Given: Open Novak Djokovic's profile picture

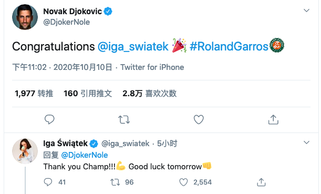Looking at the screenshot, I should [x=25, y=17].
